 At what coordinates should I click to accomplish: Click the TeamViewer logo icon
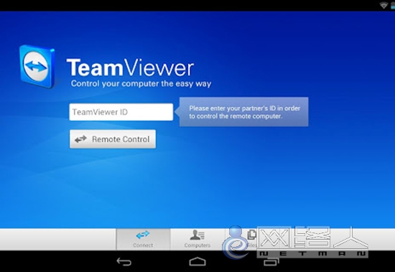pyautogui.click(x=37, y=67)
